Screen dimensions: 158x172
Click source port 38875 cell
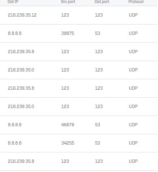tap(68, 33)
